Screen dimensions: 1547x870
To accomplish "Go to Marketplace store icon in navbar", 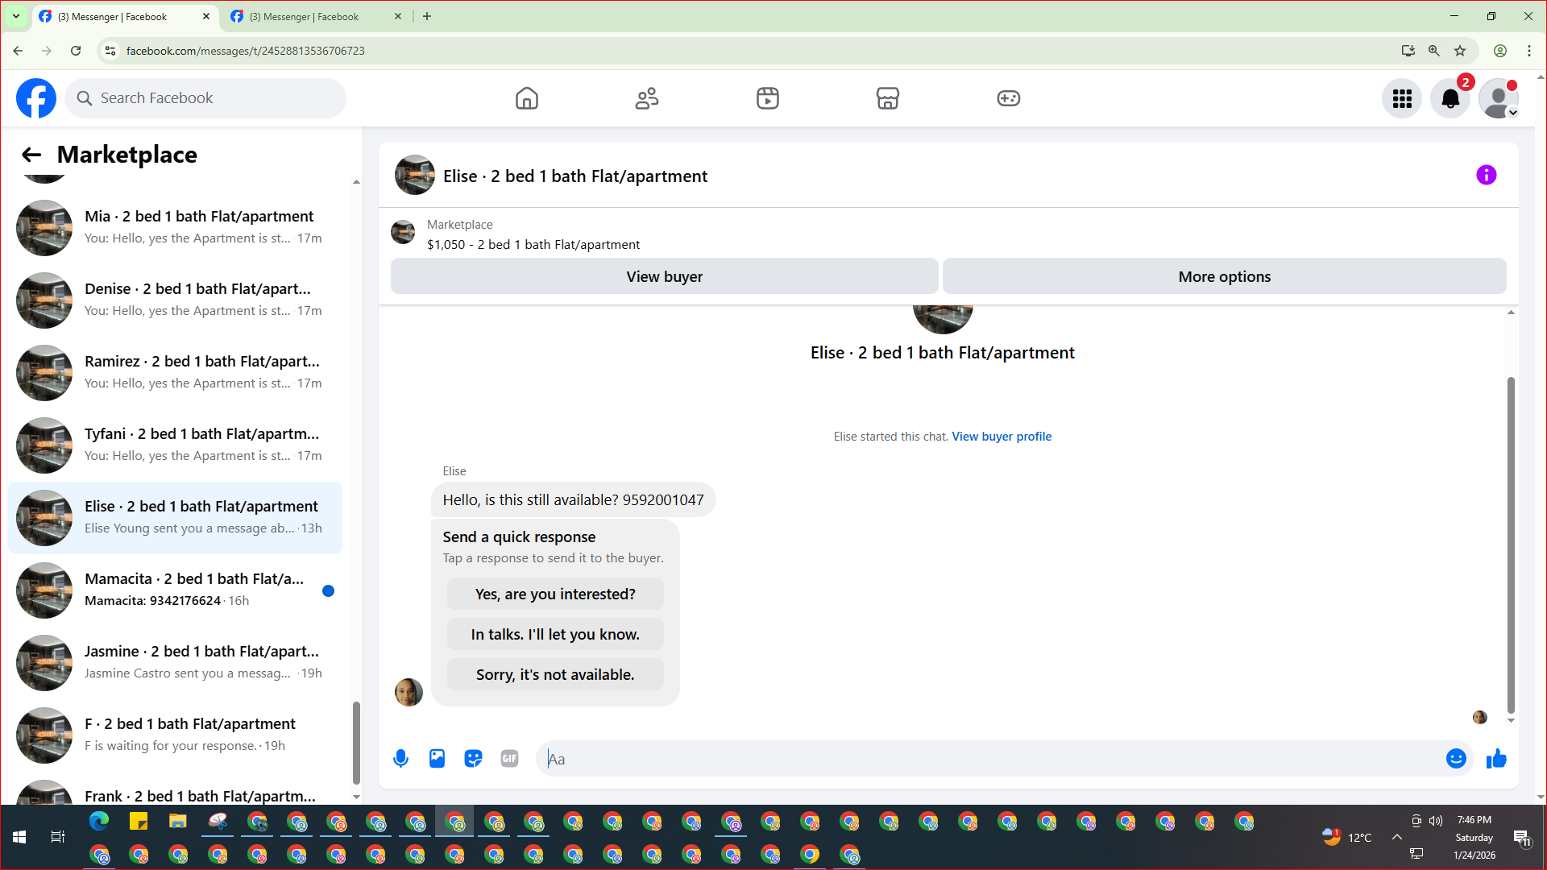I will click(887, 98).
